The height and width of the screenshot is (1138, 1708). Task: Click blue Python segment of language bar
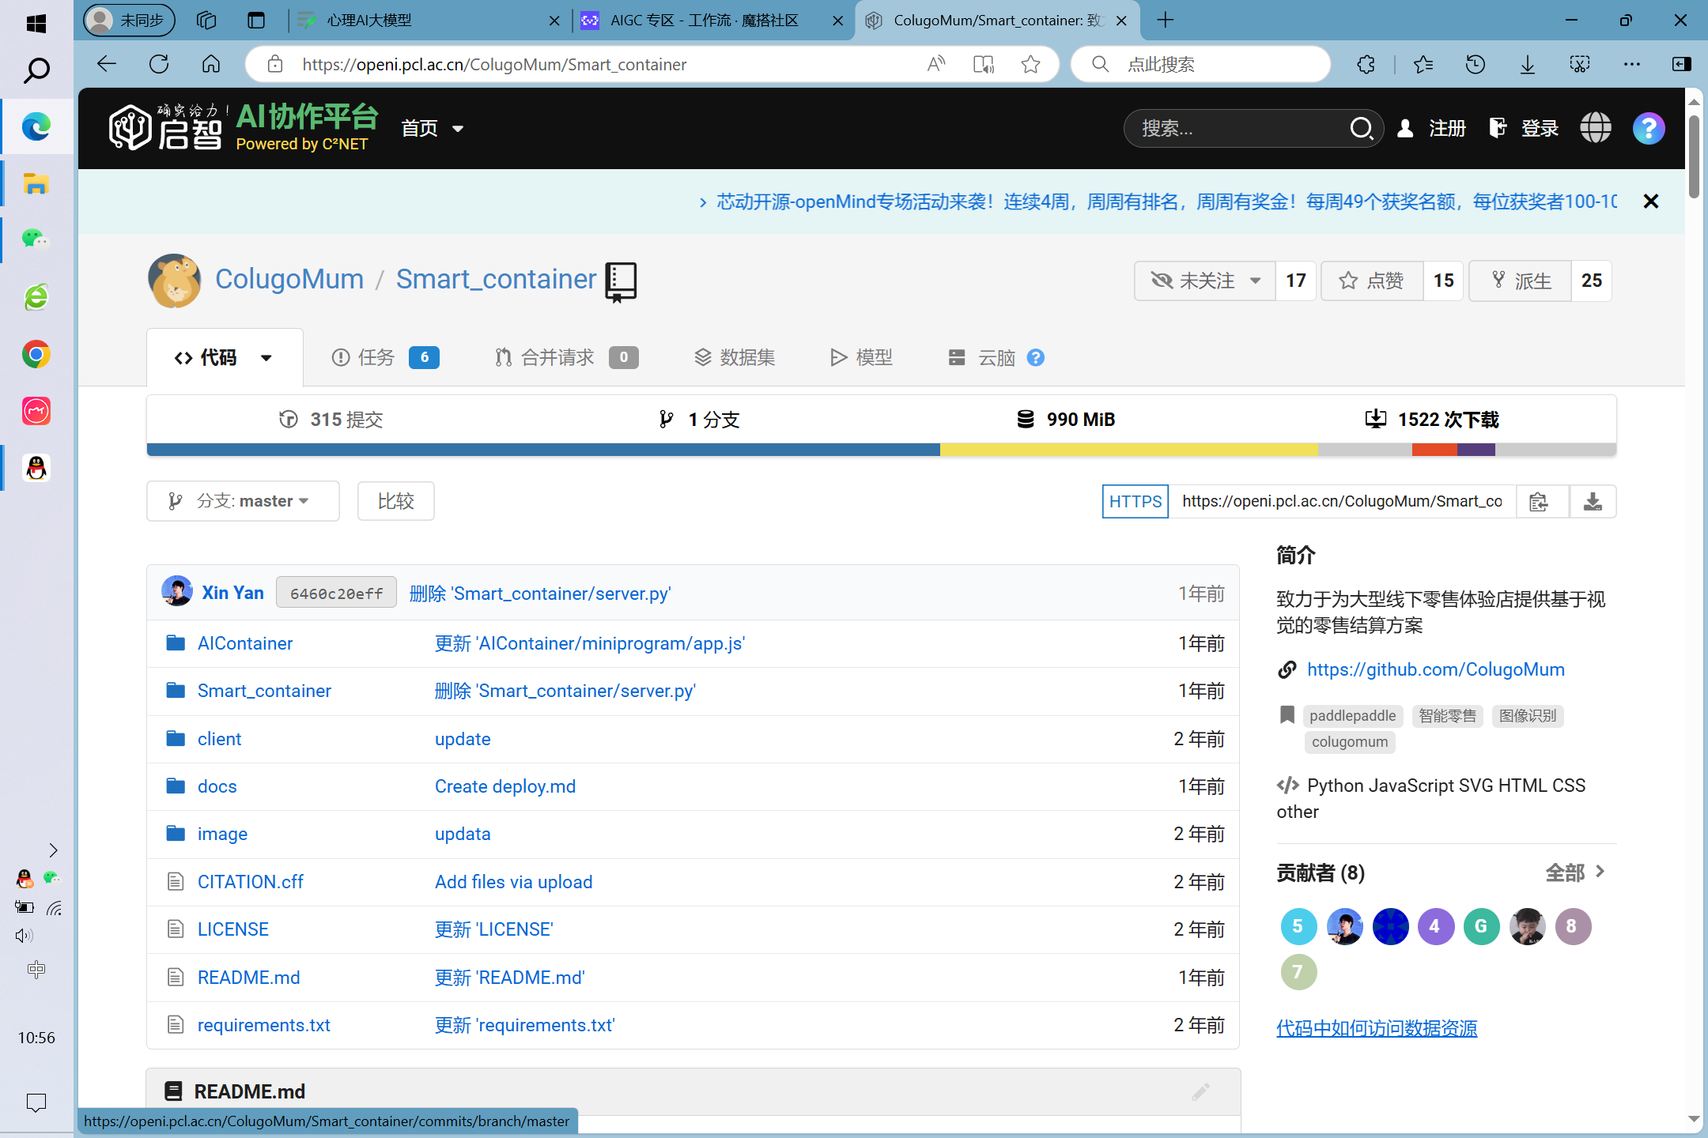click(543, 450)
